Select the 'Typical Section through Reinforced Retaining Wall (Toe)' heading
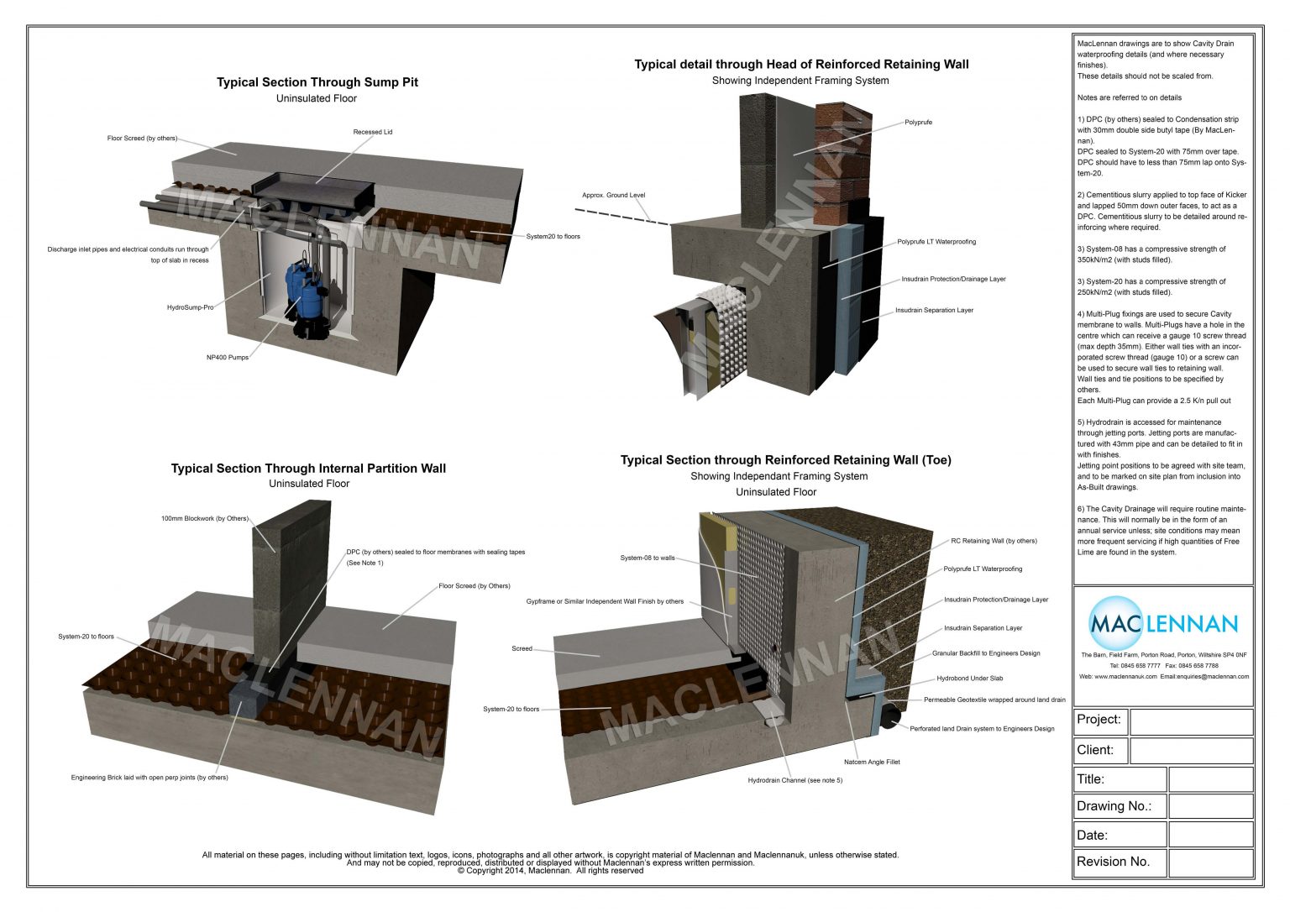1290x912 pixels. coord(785,460)
